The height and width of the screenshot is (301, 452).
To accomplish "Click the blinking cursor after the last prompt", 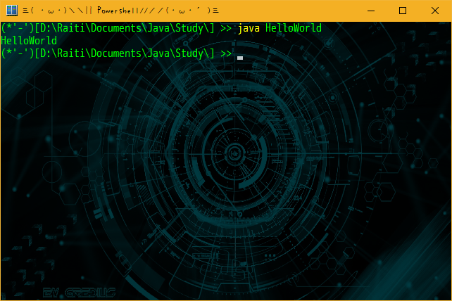I will point(240,58).
